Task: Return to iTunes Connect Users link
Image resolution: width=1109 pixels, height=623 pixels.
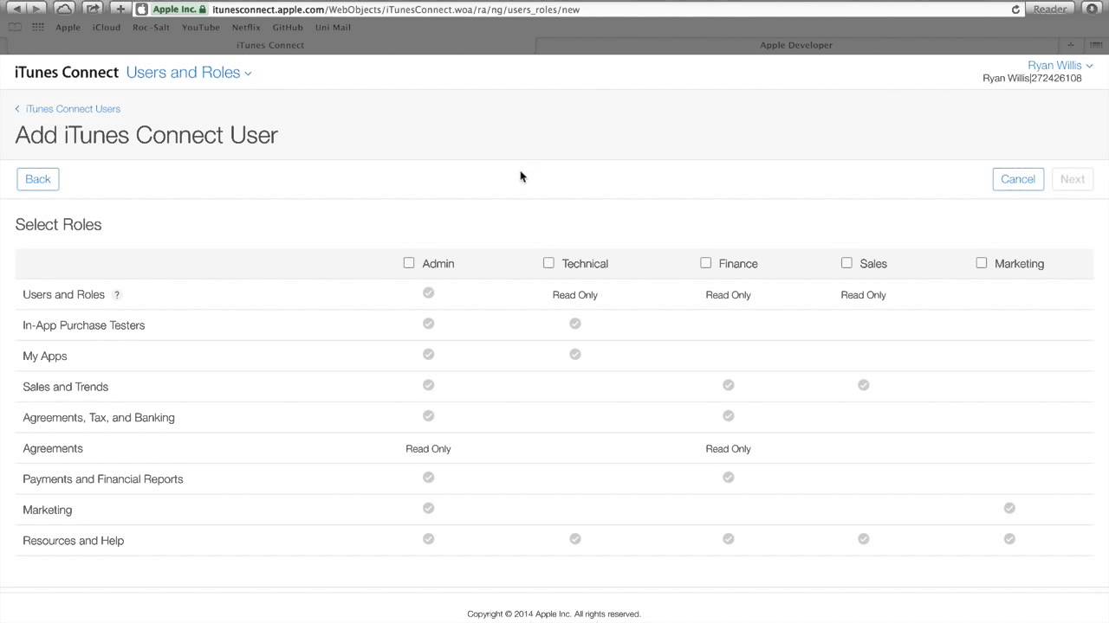Action: click(68, 109)
